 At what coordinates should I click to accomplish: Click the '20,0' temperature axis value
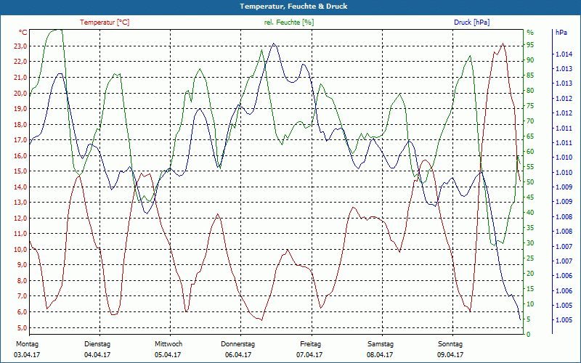click(20, 94)
